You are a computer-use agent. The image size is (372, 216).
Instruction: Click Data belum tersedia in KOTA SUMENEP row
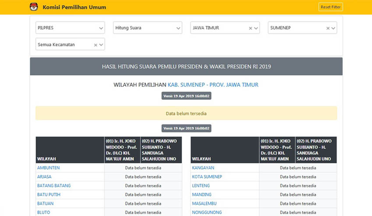click(298, 177)
